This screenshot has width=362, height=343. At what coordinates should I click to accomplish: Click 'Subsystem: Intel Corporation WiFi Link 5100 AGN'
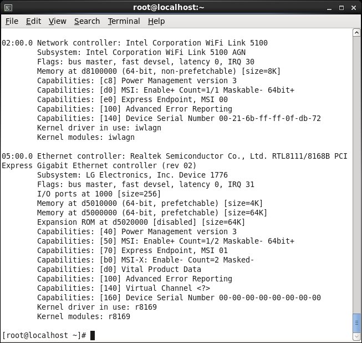(x=141, y=53)
